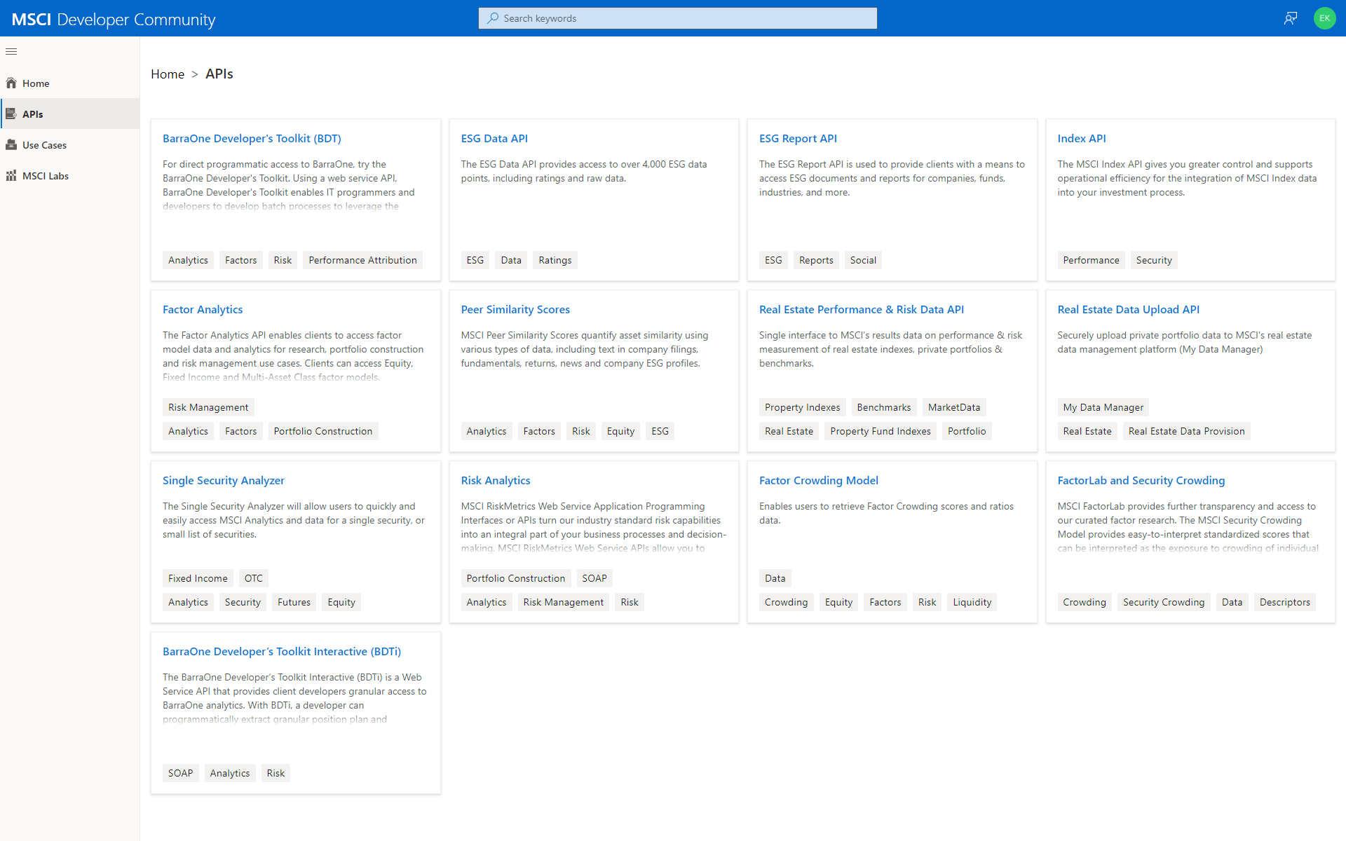The image size is (1346, 841).
Task: Click the Social tag on ESG Report API
Action: [x=863, y=260]
